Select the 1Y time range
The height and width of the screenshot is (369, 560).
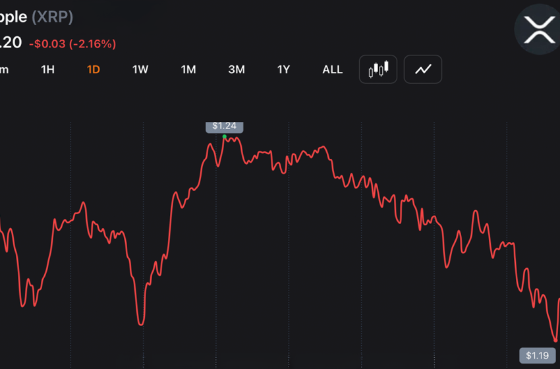283,69
